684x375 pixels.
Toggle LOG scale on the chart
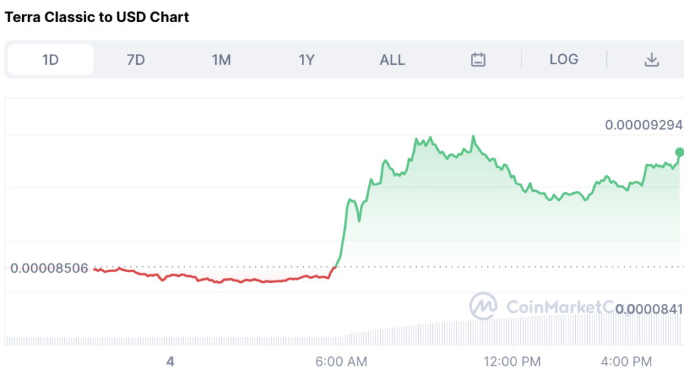[564, 59]
